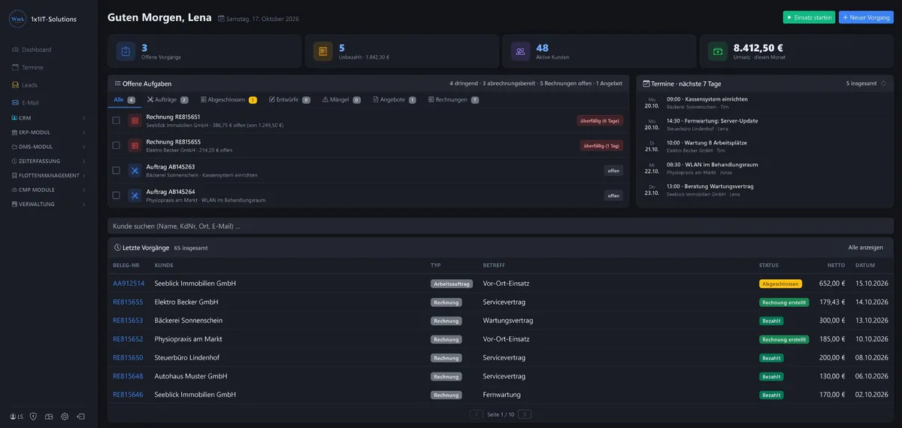Sort table by the NETTO column header

click(x=836, y=266)
